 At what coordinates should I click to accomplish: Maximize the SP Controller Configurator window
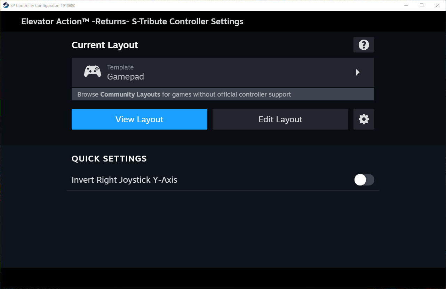click(422, 6)
